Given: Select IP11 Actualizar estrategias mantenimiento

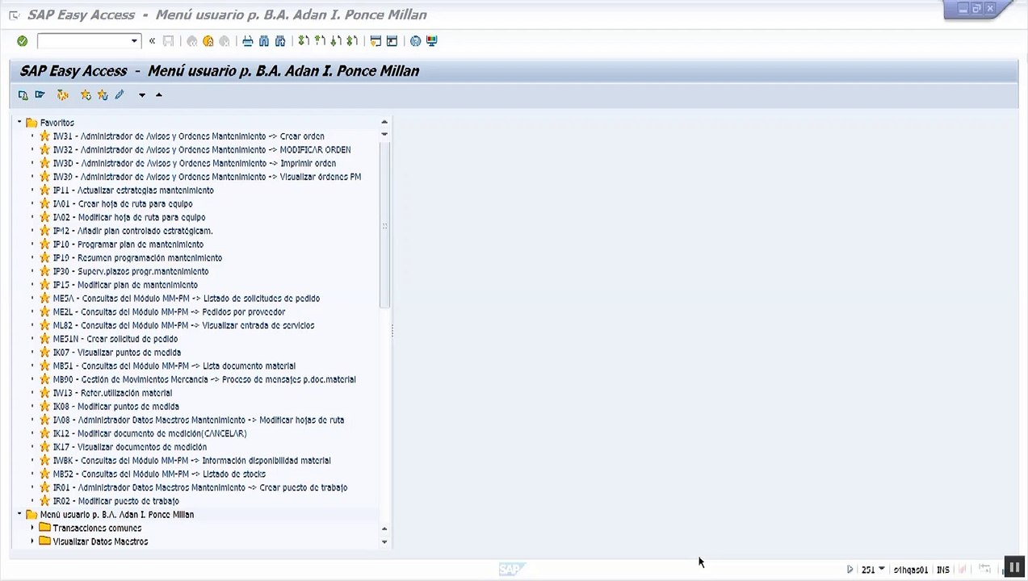Looking at the screenshot, I should [x=133, y=190].
